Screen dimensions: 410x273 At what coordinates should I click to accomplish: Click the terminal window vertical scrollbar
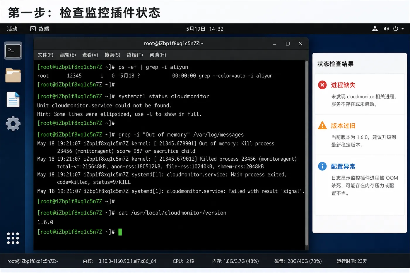(x=307, y=153)
